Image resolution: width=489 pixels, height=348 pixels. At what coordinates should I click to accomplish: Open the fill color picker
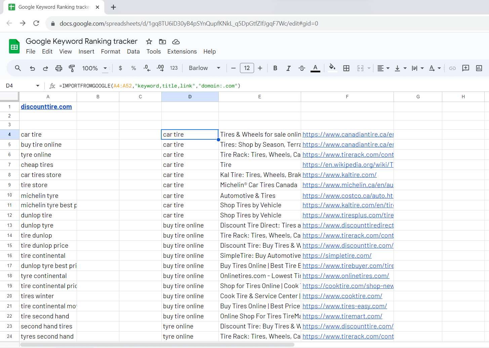click(x=332, y=68)
